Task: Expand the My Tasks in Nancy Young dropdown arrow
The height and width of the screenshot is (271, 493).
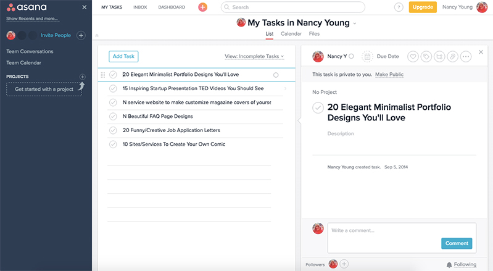Action: click(355, 23)
